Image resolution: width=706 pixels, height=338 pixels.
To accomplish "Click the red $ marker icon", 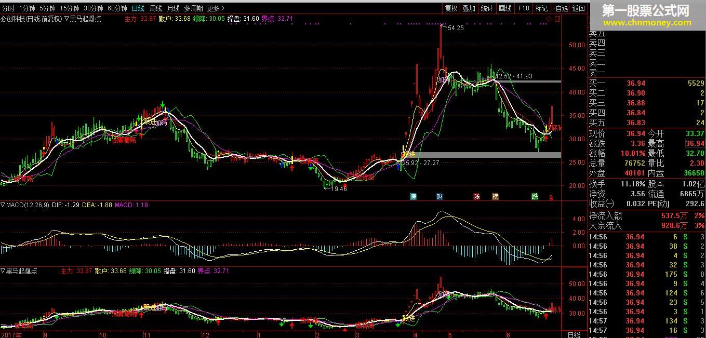I will (x=551, y=197).
